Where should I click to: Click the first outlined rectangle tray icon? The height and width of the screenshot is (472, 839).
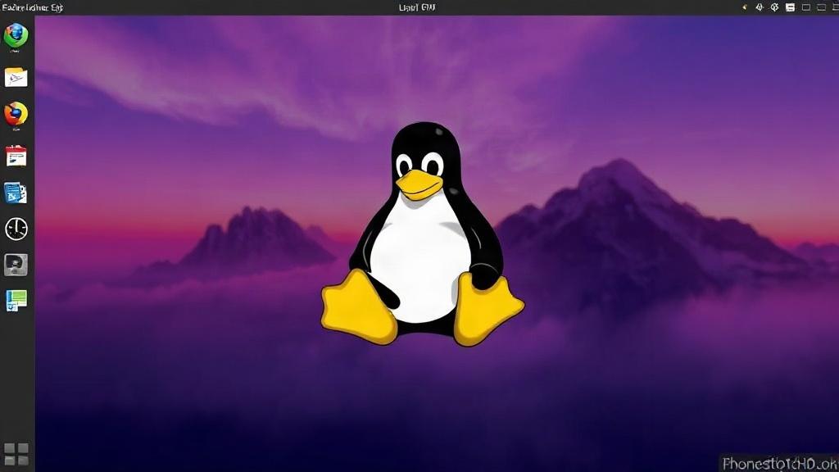806,7
